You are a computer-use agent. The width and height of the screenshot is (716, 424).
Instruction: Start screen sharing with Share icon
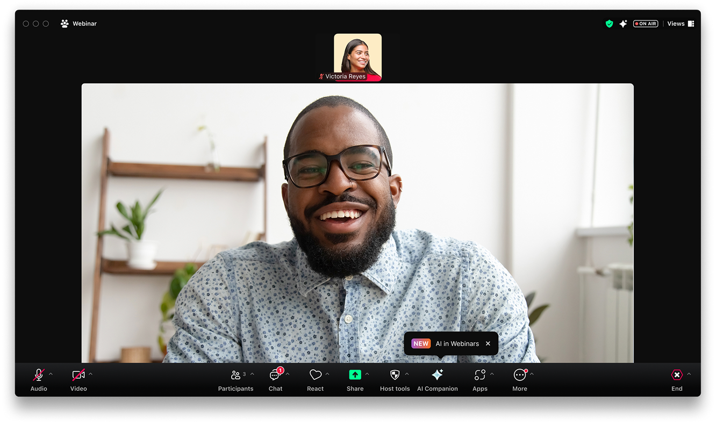click(x=355, y=375)
